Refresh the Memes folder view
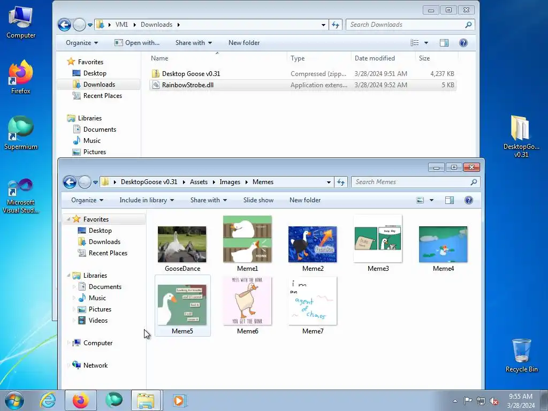The height and width of the screenshot is (411, 548). click(x=341, y=182)
